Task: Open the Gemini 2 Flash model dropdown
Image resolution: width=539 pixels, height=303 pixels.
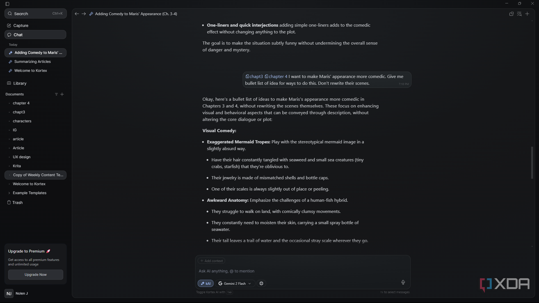Action: click(235, 283)
